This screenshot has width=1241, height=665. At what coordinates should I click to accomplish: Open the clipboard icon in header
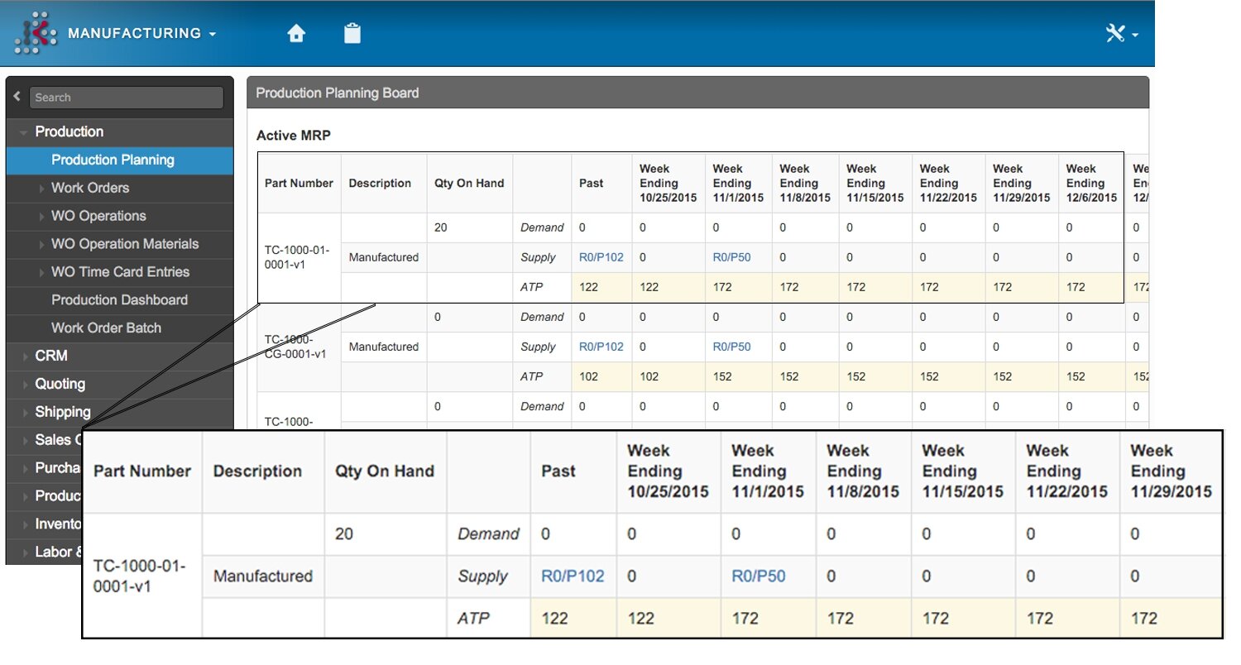(x=352, y=34)
